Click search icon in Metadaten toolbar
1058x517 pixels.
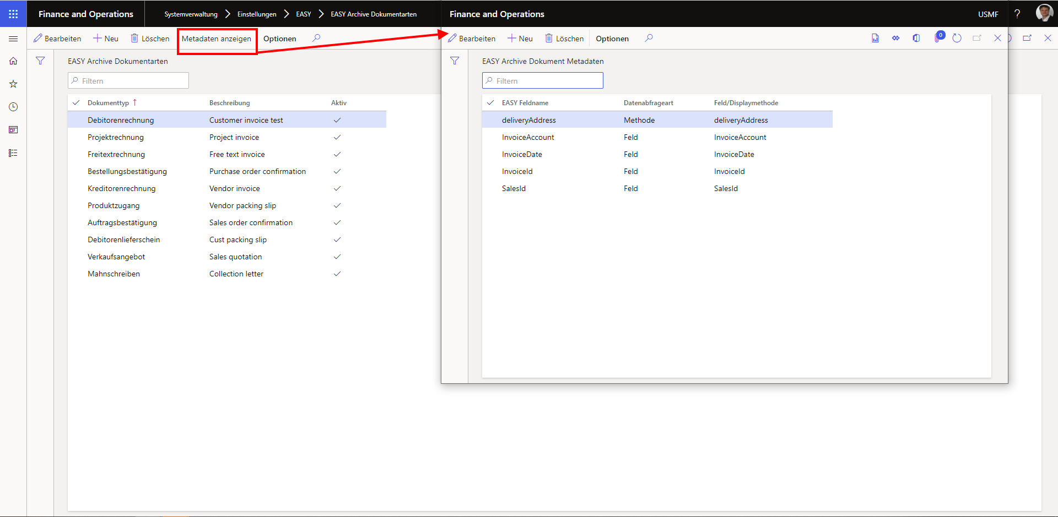point(649,38)
